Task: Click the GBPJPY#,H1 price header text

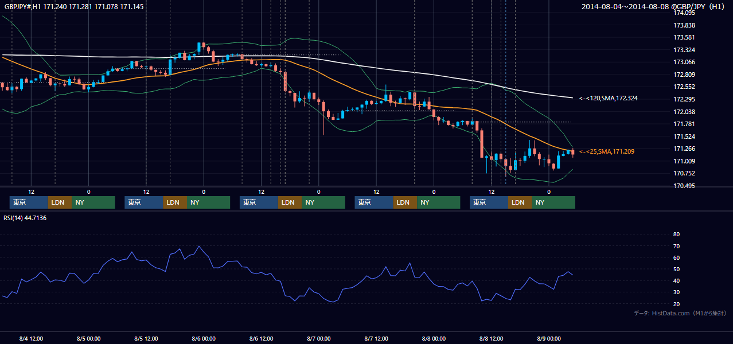Action: click(75, 7)
